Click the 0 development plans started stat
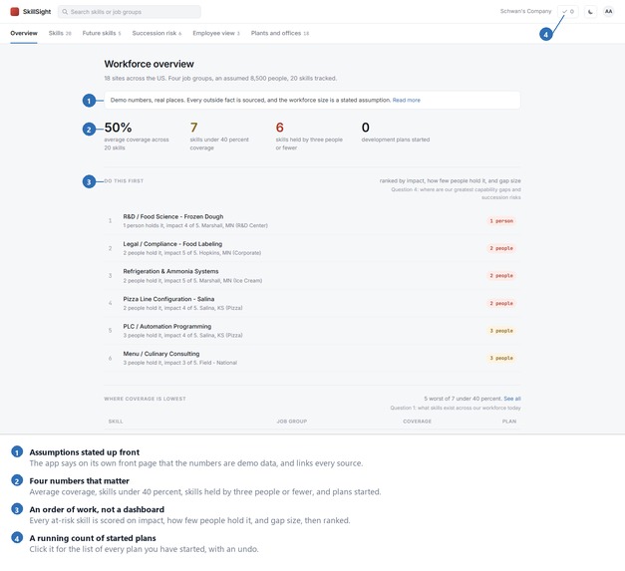625x571 pixels. [x=396, y=132]
